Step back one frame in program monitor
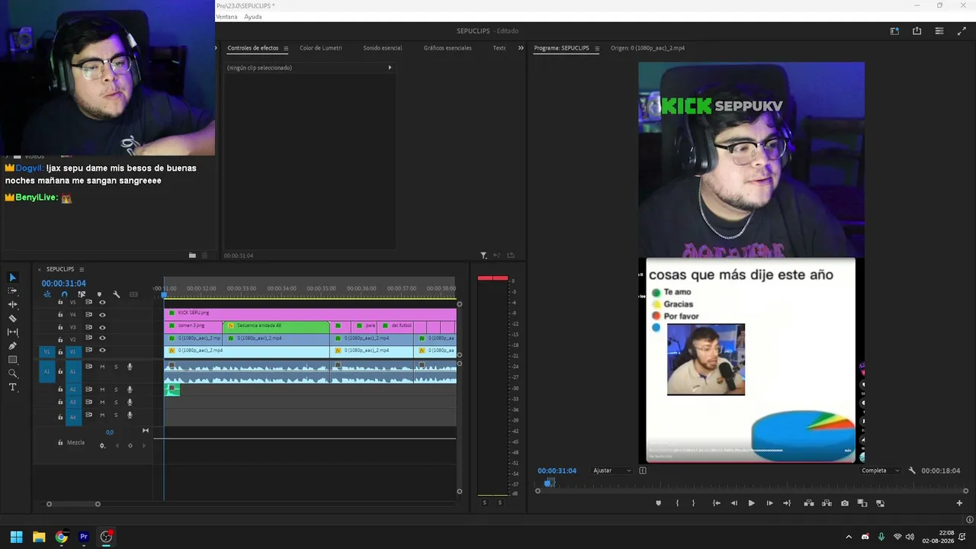The image size is (976, 549). [x=734, y=503]
